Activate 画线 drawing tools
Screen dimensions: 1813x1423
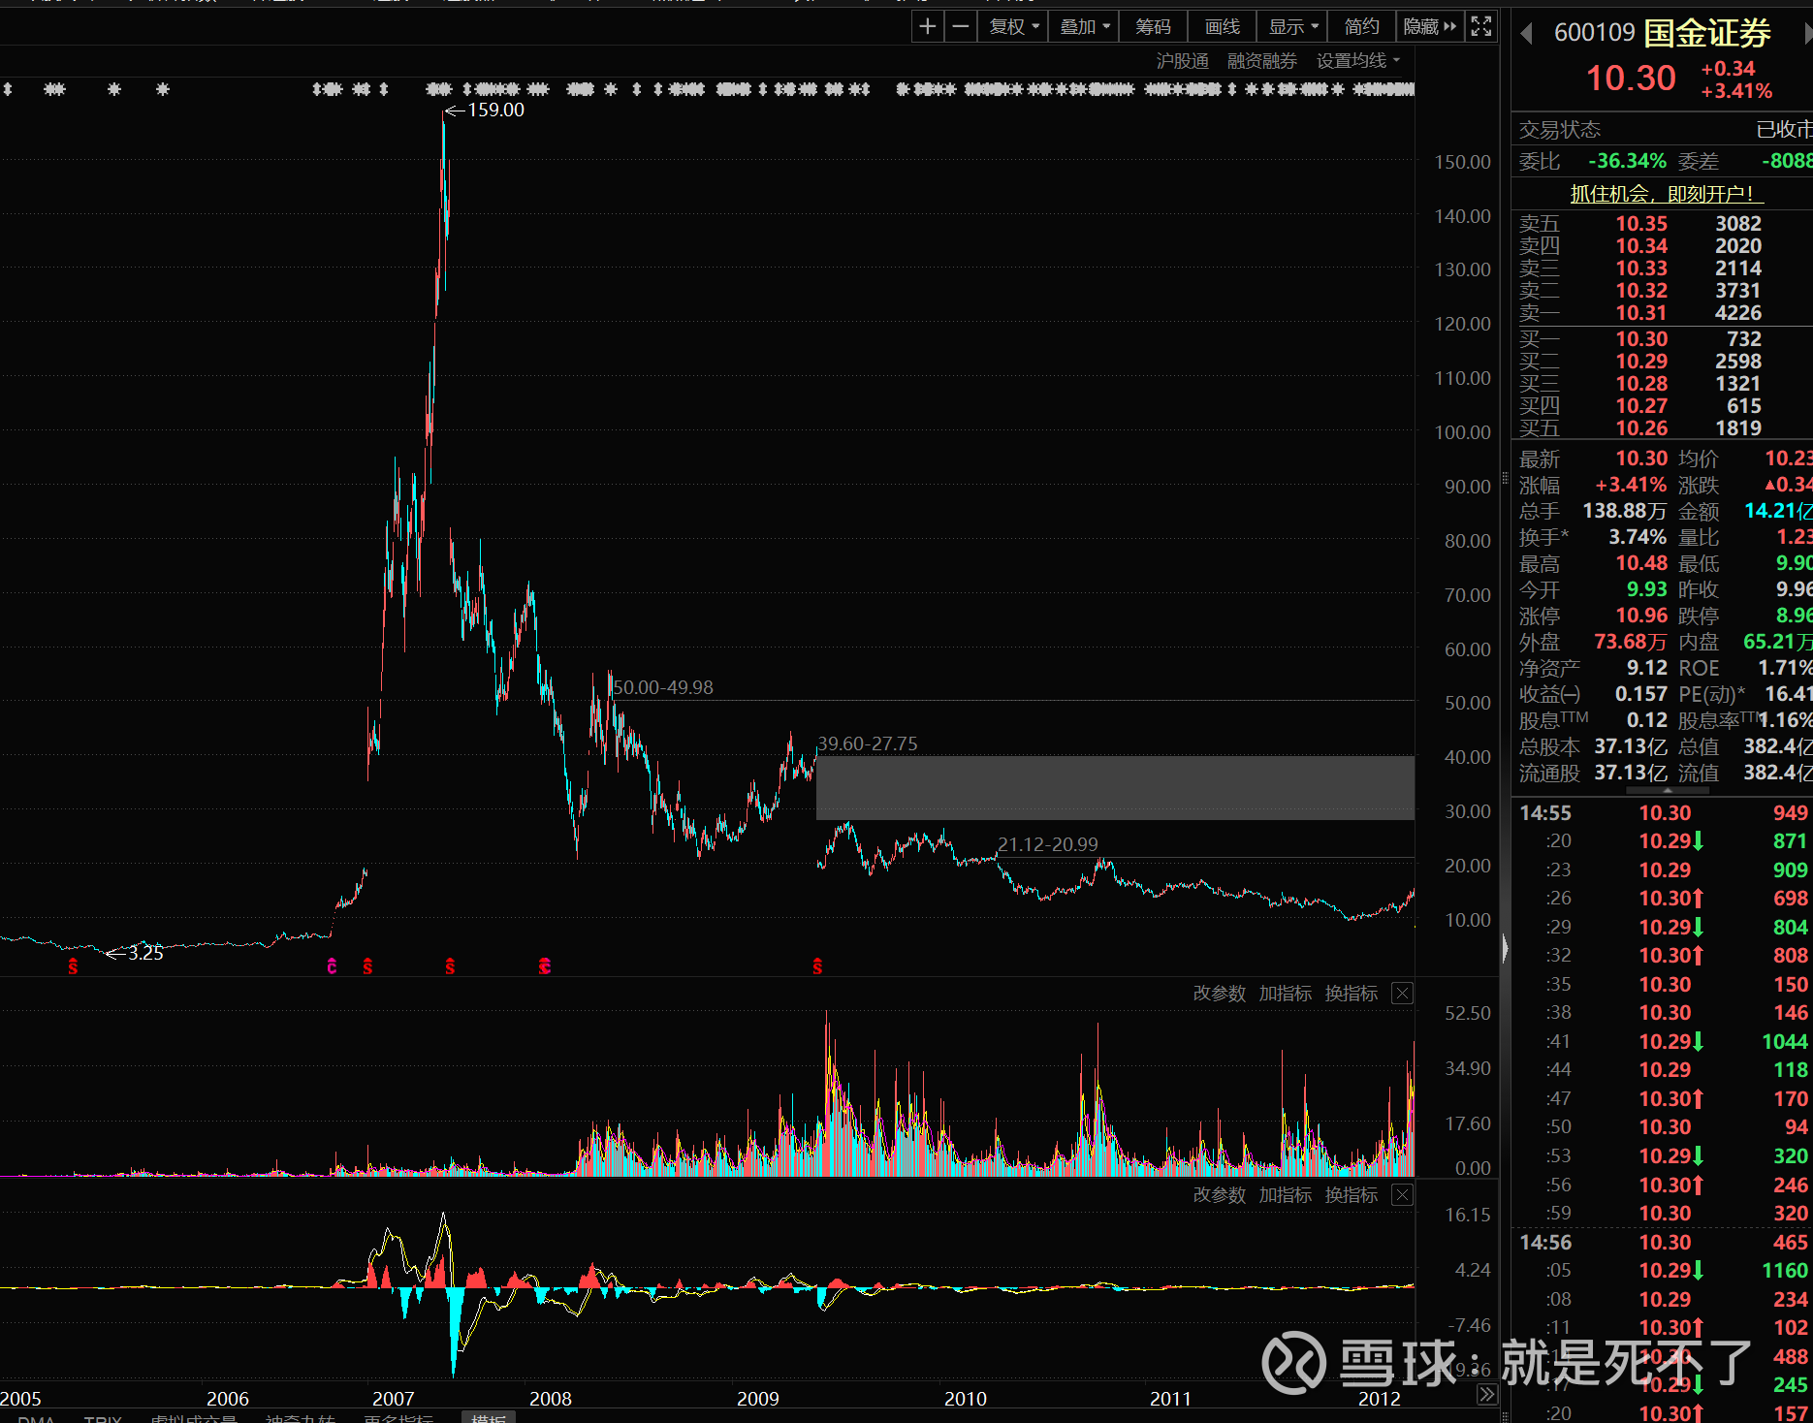(x=1223, y=26)
